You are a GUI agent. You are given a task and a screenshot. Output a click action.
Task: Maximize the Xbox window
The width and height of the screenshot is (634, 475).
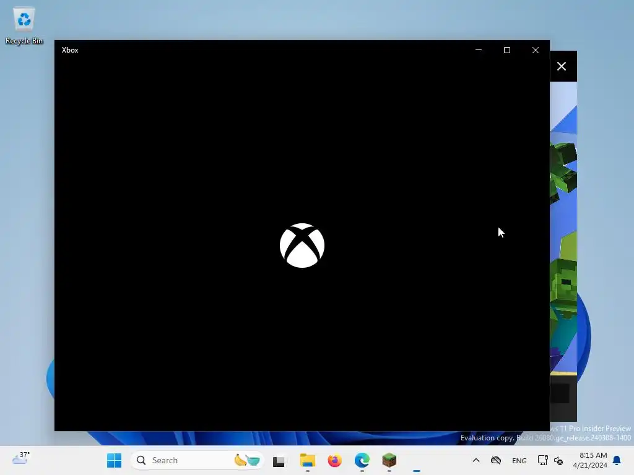coord(506,50)
